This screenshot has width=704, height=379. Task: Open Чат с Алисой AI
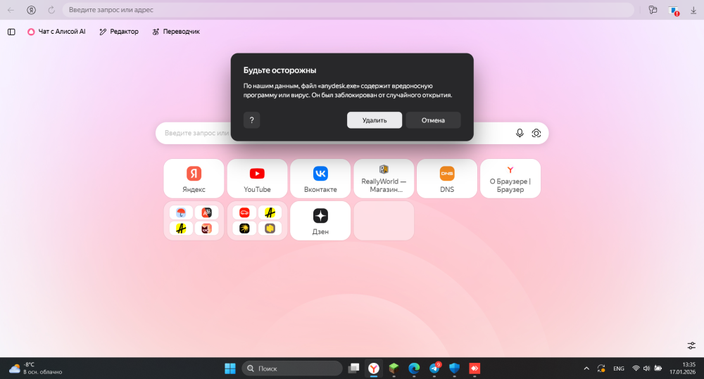[56, 32]
